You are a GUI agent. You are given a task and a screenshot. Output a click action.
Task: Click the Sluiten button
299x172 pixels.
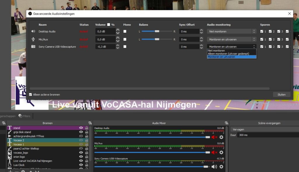(281, 95)
